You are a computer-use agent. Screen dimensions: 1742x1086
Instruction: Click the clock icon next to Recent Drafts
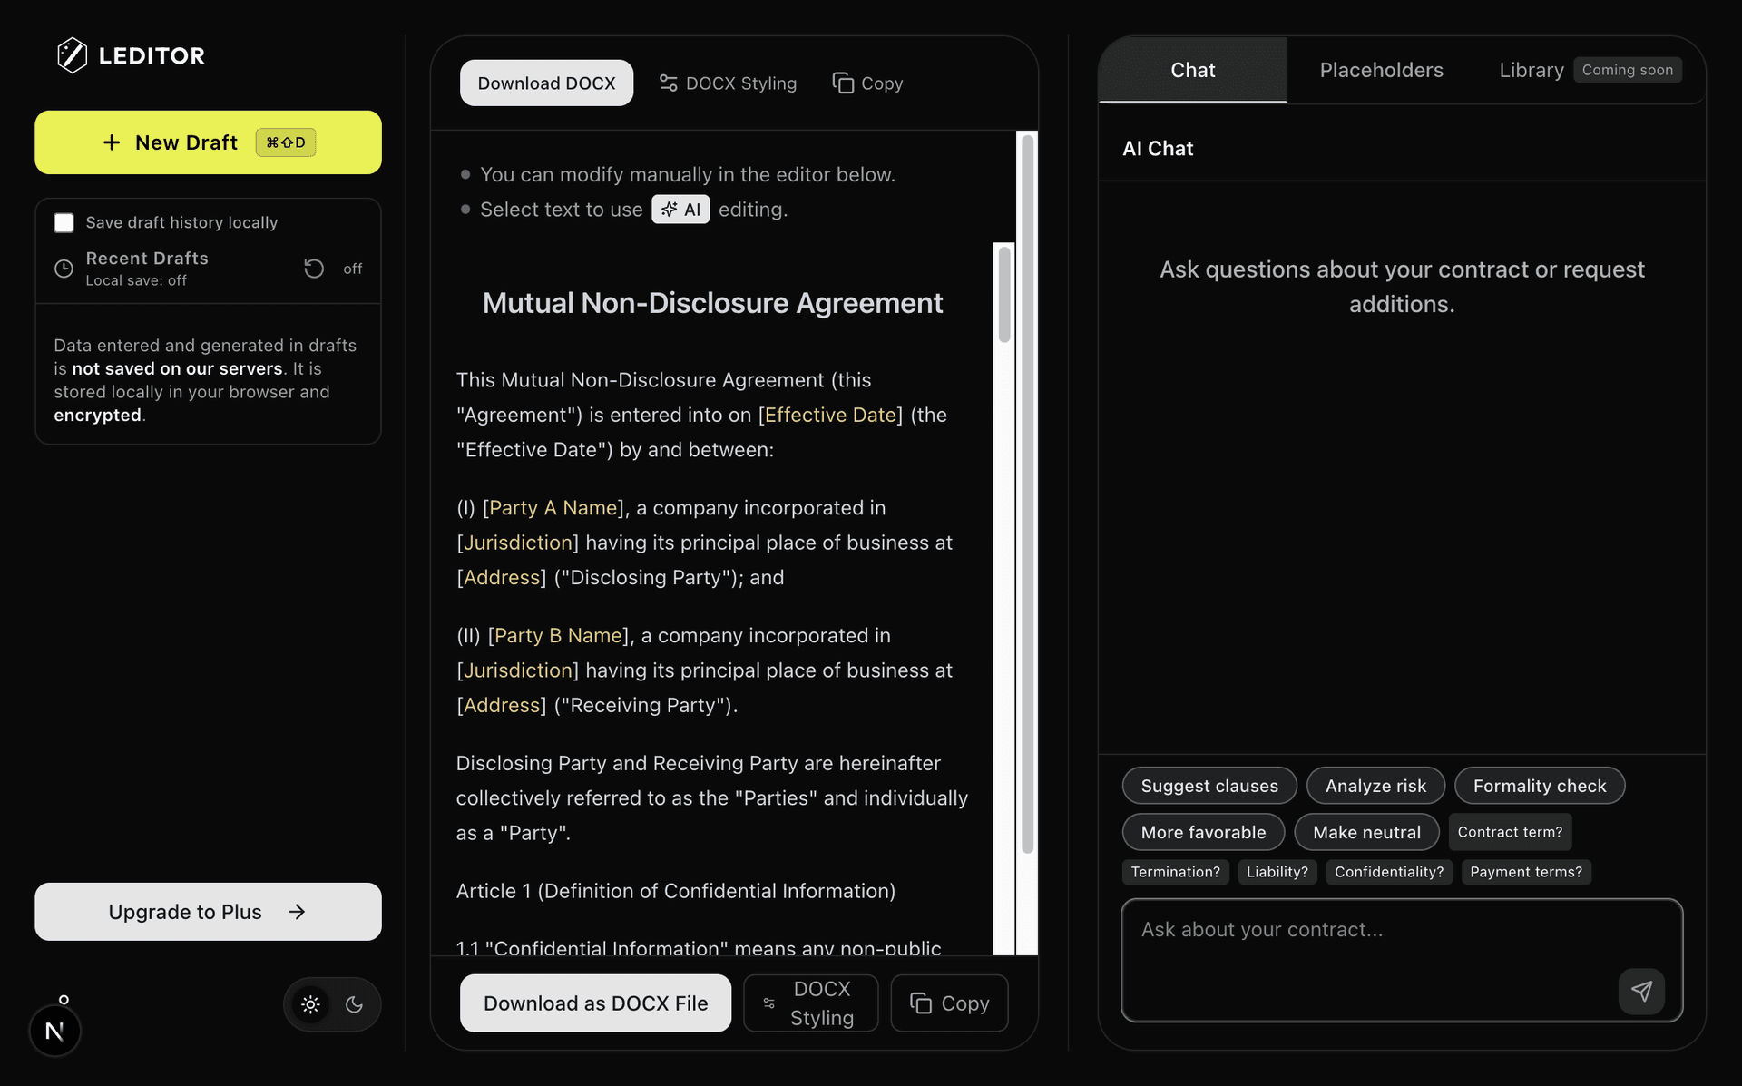[64, 269]
